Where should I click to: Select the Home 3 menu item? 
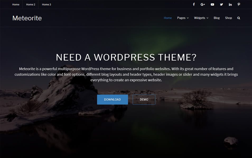coord(46,4)
